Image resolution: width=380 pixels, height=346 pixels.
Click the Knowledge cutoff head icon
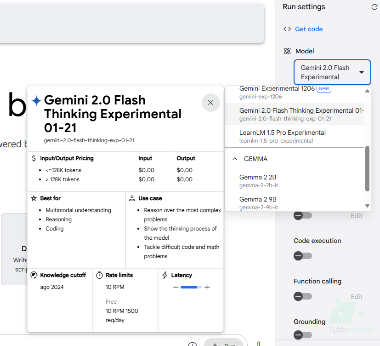click(34, 275)
